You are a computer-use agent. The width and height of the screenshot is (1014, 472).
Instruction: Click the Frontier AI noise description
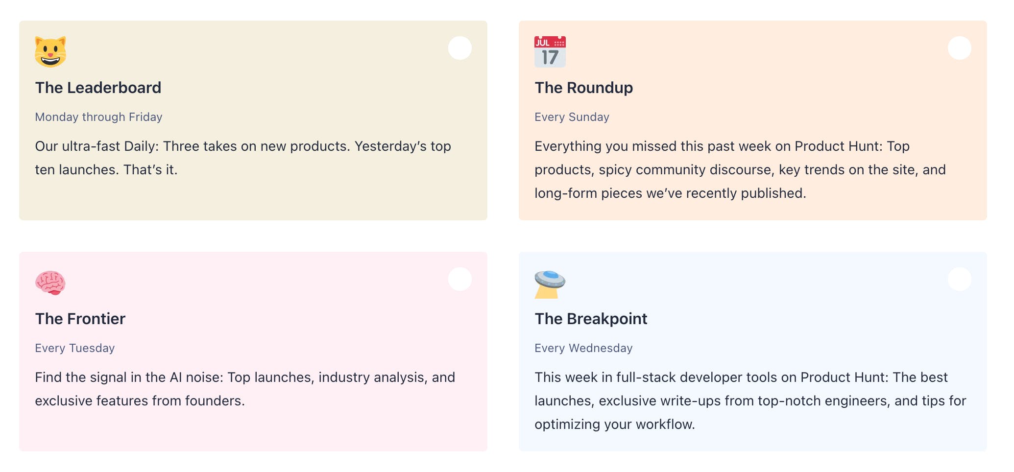coord(245,389)
